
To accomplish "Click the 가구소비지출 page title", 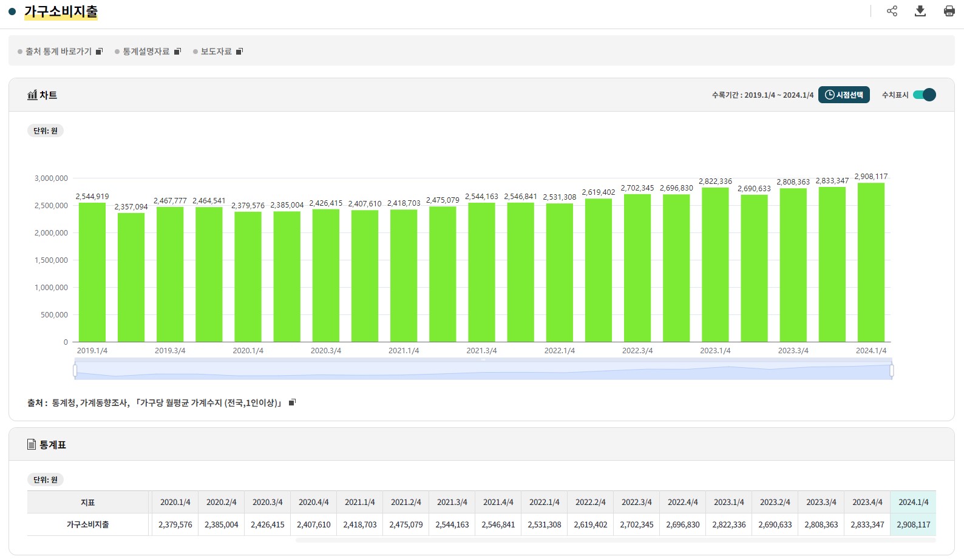I will click(x=61, y=12).
